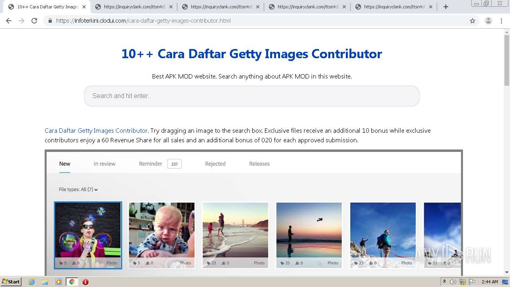Open the Windows Start menu
Viewport: 510px width, 287px height.
(x=11, y=282)
